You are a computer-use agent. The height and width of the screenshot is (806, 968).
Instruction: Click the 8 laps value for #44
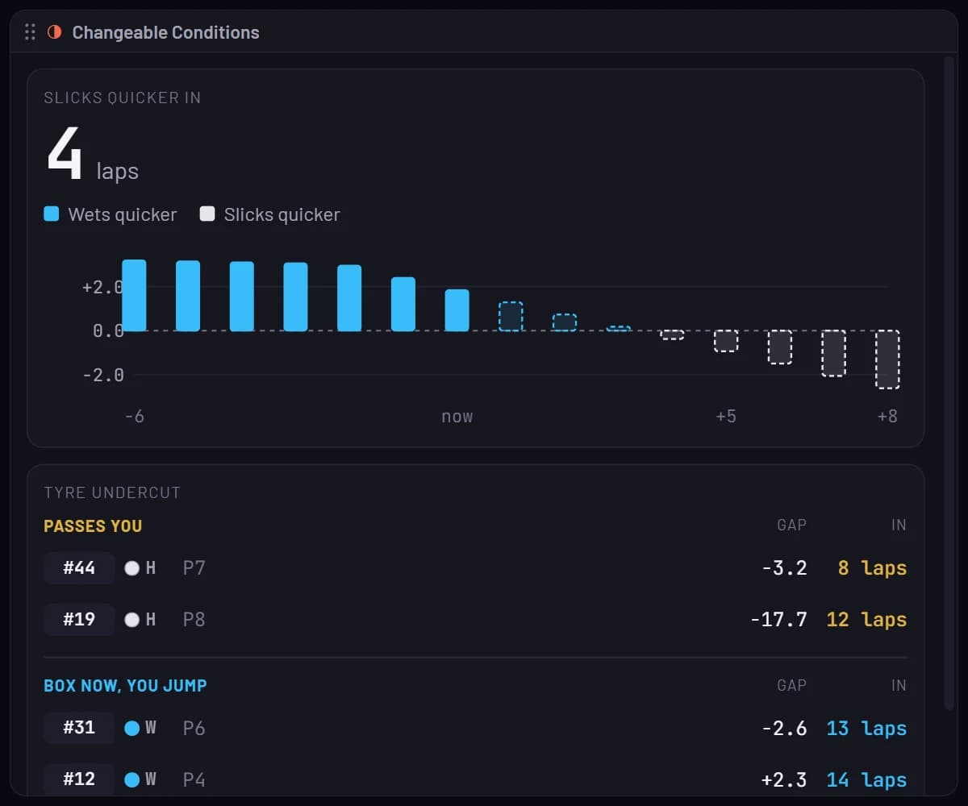coord(872,568)
